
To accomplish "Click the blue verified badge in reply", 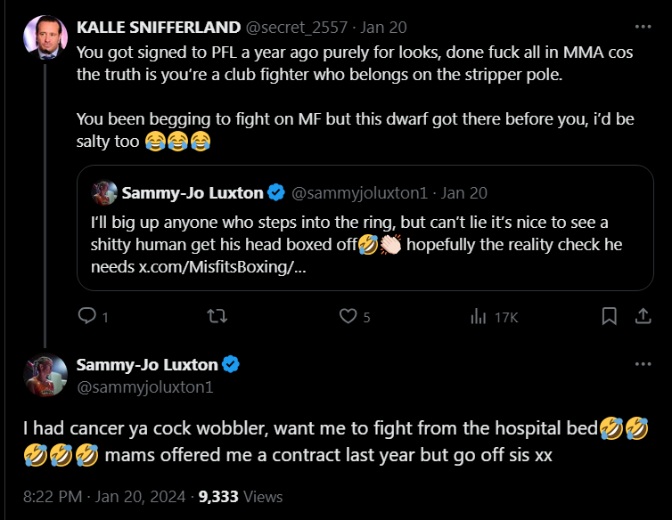I will coord(231,364).
